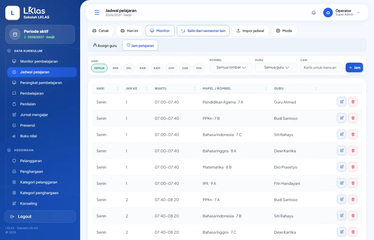Click the Impor jadwal button

pyautogui.click(x=250, y=31)
